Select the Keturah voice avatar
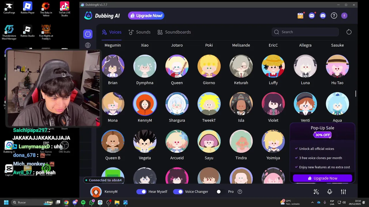 pos(241,66)
